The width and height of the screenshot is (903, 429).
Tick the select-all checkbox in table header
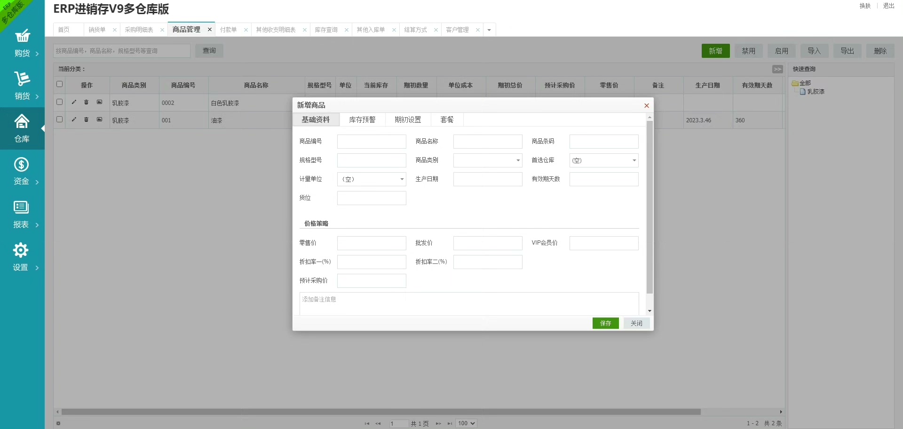click(59, 84)
